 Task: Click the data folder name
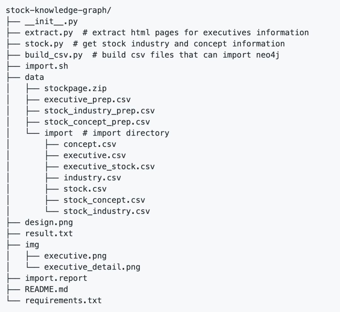point(35,77)
